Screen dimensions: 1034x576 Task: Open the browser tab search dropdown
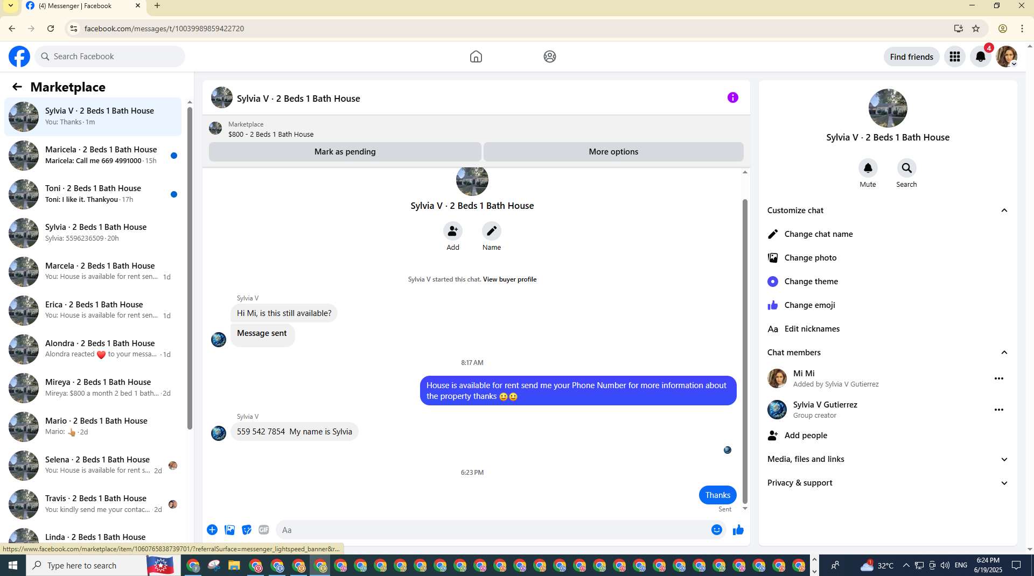(x=10, y=6)
